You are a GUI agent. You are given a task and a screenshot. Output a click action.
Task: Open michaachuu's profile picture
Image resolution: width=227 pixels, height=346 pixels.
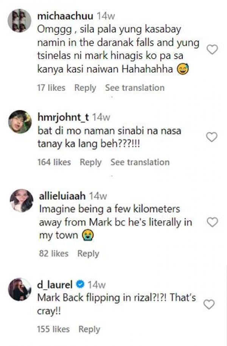coord(20,20)
